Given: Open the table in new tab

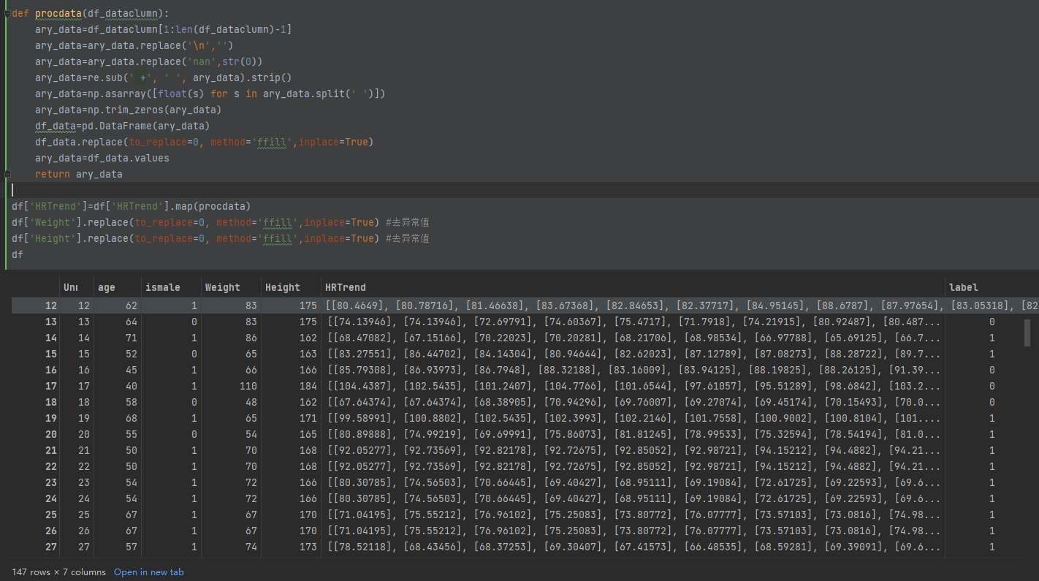Looking at the screenshot, I should coord(148,572).
